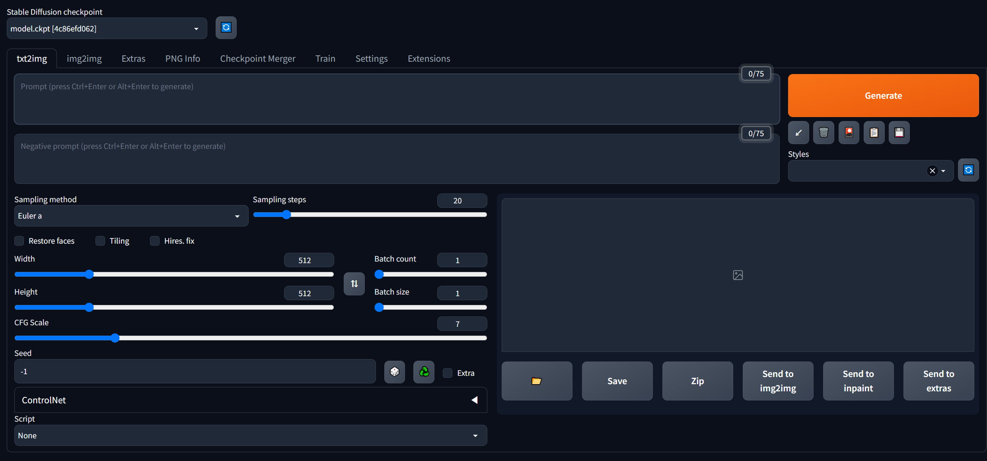Open the Script dropdown set to None
Viewport: 987px width, 461px height.
point(250,436)
